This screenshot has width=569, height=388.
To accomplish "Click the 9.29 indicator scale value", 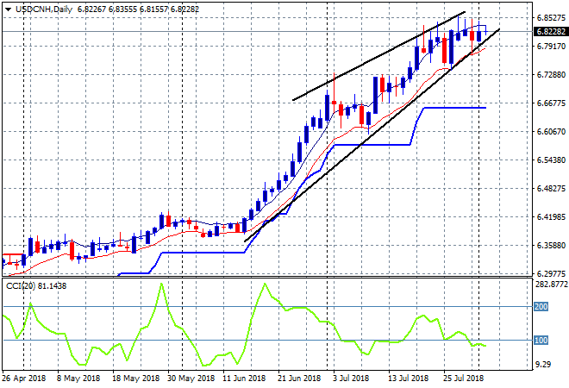I will pyautogui.click(x=543, y=364).
